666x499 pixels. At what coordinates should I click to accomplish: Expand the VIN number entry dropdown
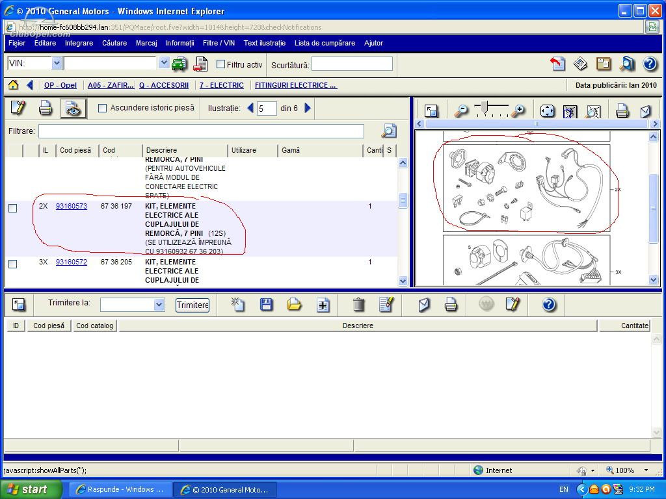tap(164, 63)
